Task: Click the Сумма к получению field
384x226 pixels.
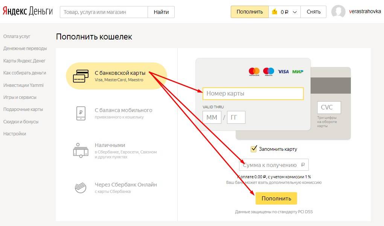Action: click(x=274, y=165)
